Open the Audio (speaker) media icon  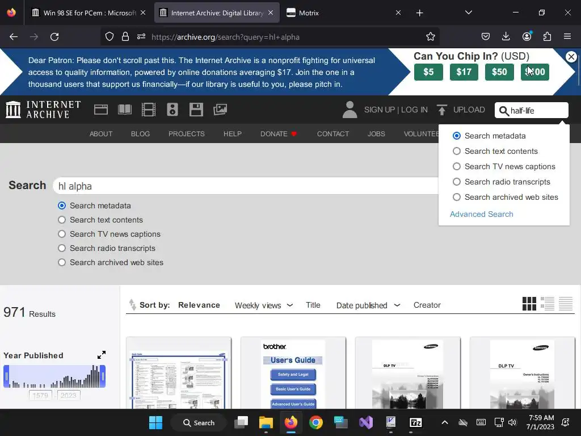click(172, 110)
